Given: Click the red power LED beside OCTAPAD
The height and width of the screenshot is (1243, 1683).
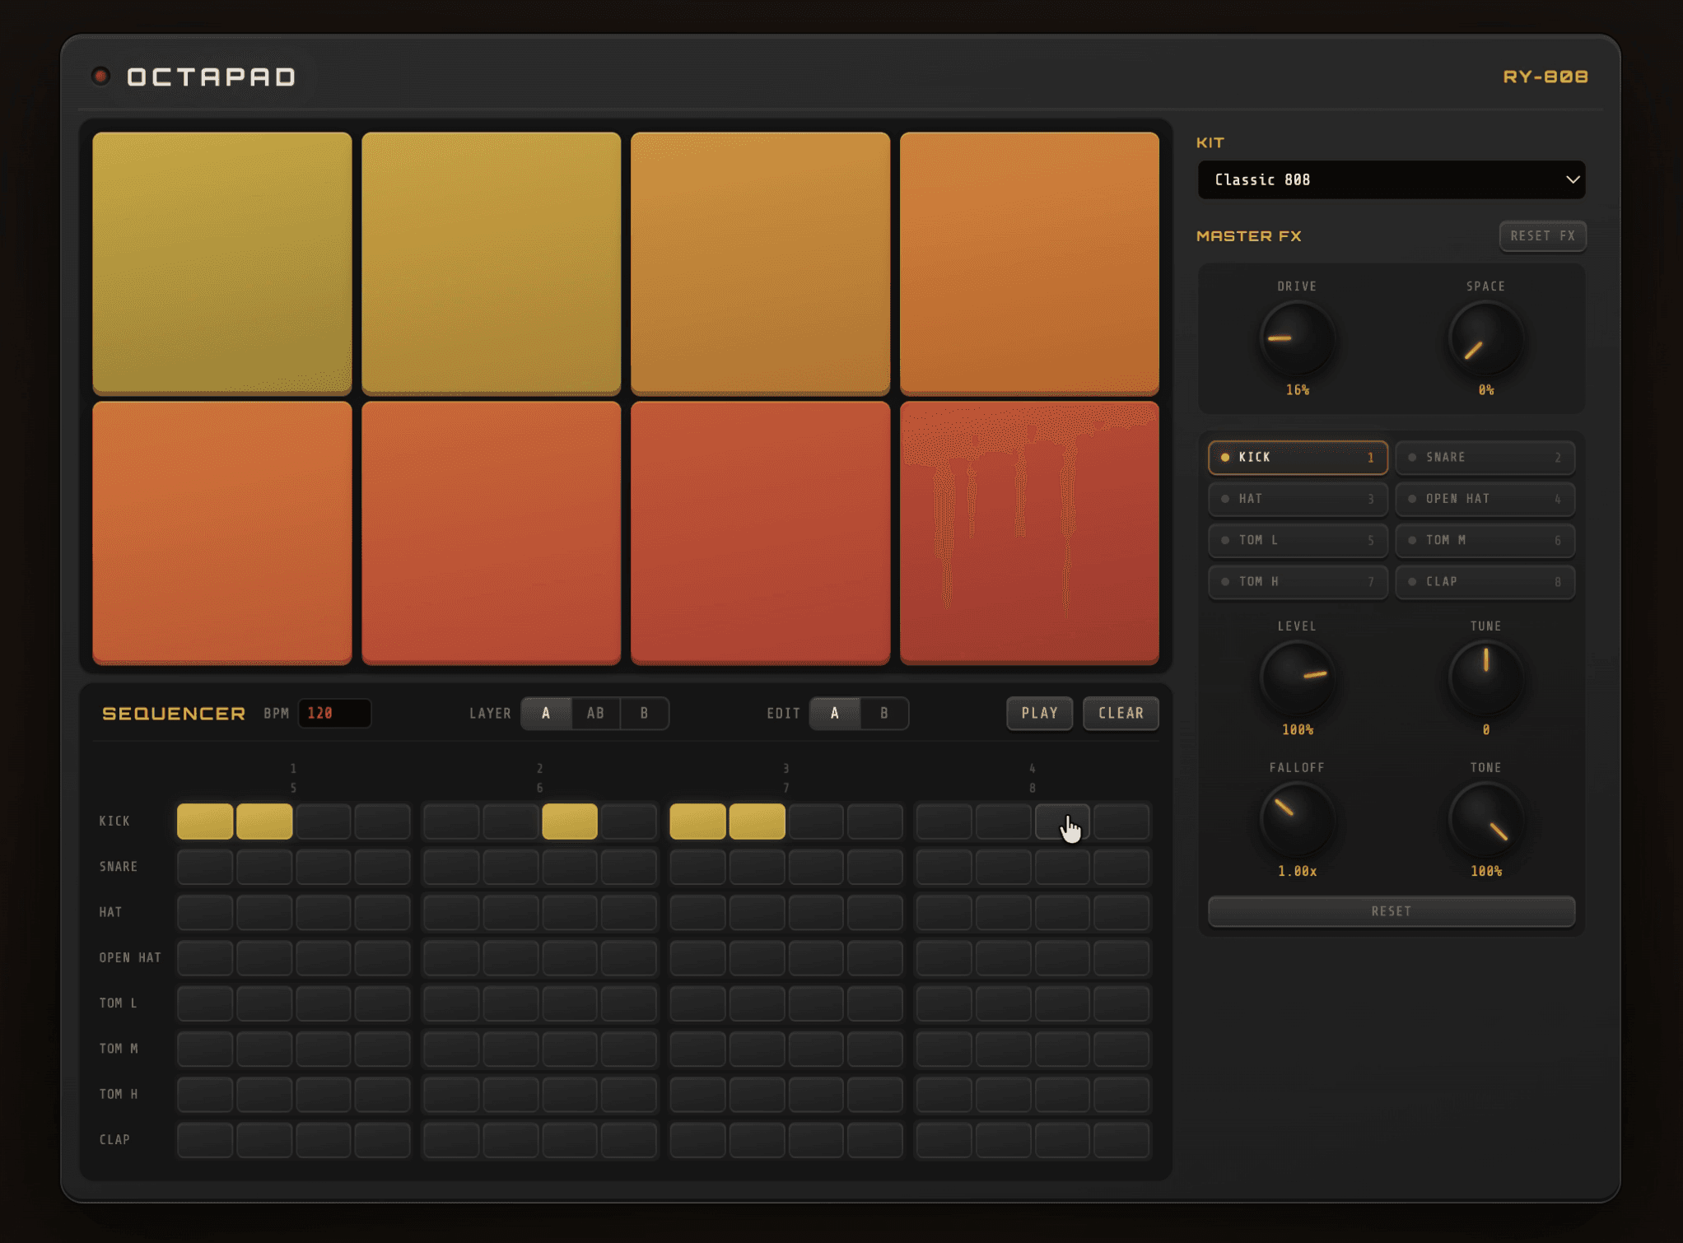Looking at the screenshot, I should [x=100, y=77].
